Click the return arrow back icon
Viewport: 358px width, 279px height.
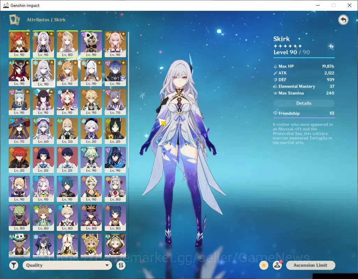(x=343, y=20)
